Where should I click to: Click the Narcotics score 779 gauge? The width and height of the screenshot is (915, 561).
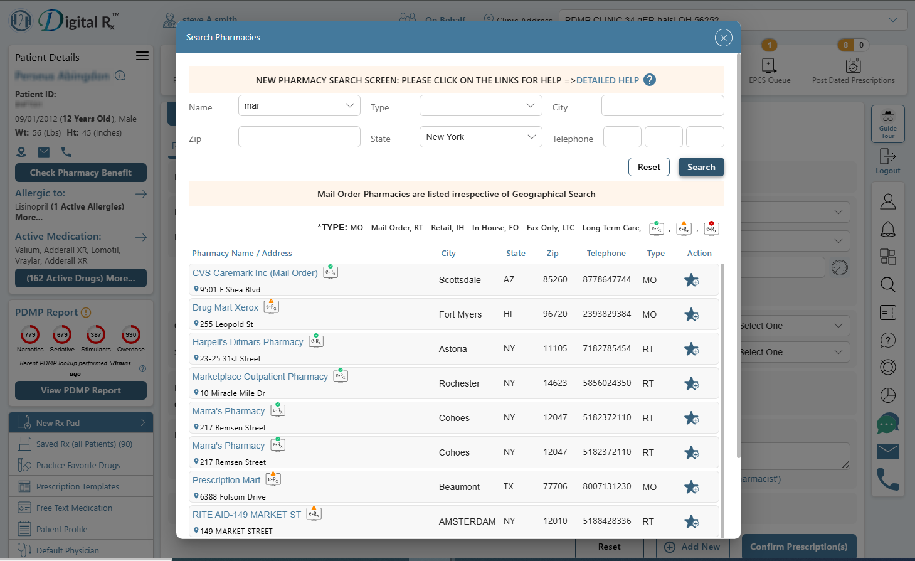click(30, 334)
